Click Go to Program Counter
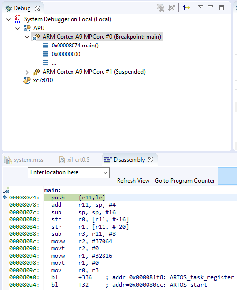This screenshot has height=290, width=237. coord(185,181)
